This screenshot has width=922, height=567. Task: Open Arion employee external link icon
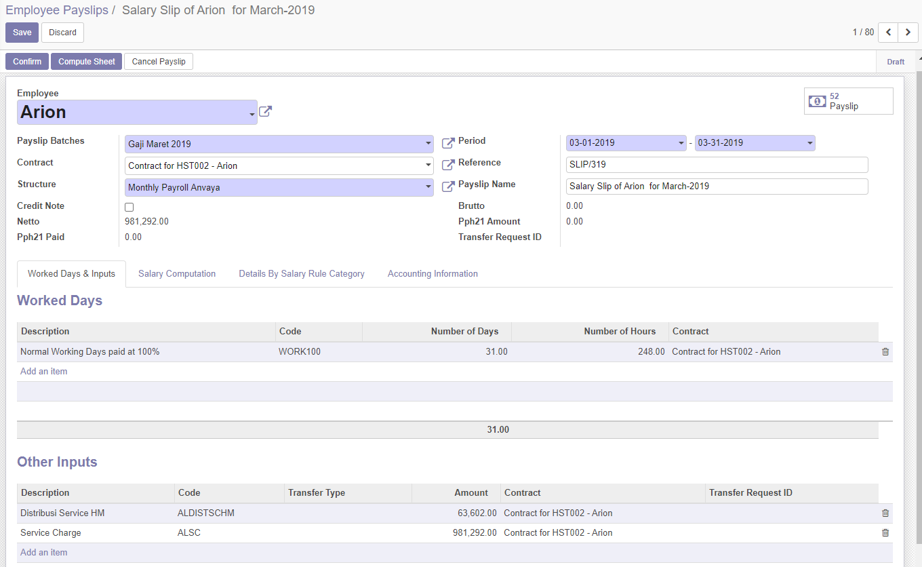pyautogui.click(x=265, y=112)
